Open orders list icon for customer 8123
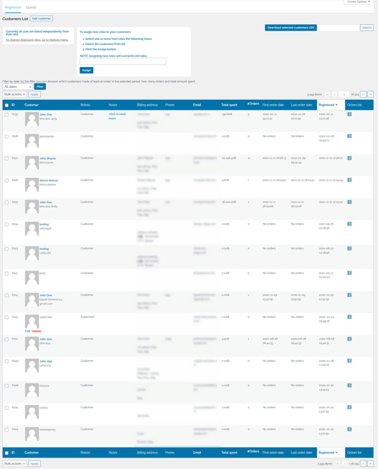378x469 pixels. click(x=349, y=249)
